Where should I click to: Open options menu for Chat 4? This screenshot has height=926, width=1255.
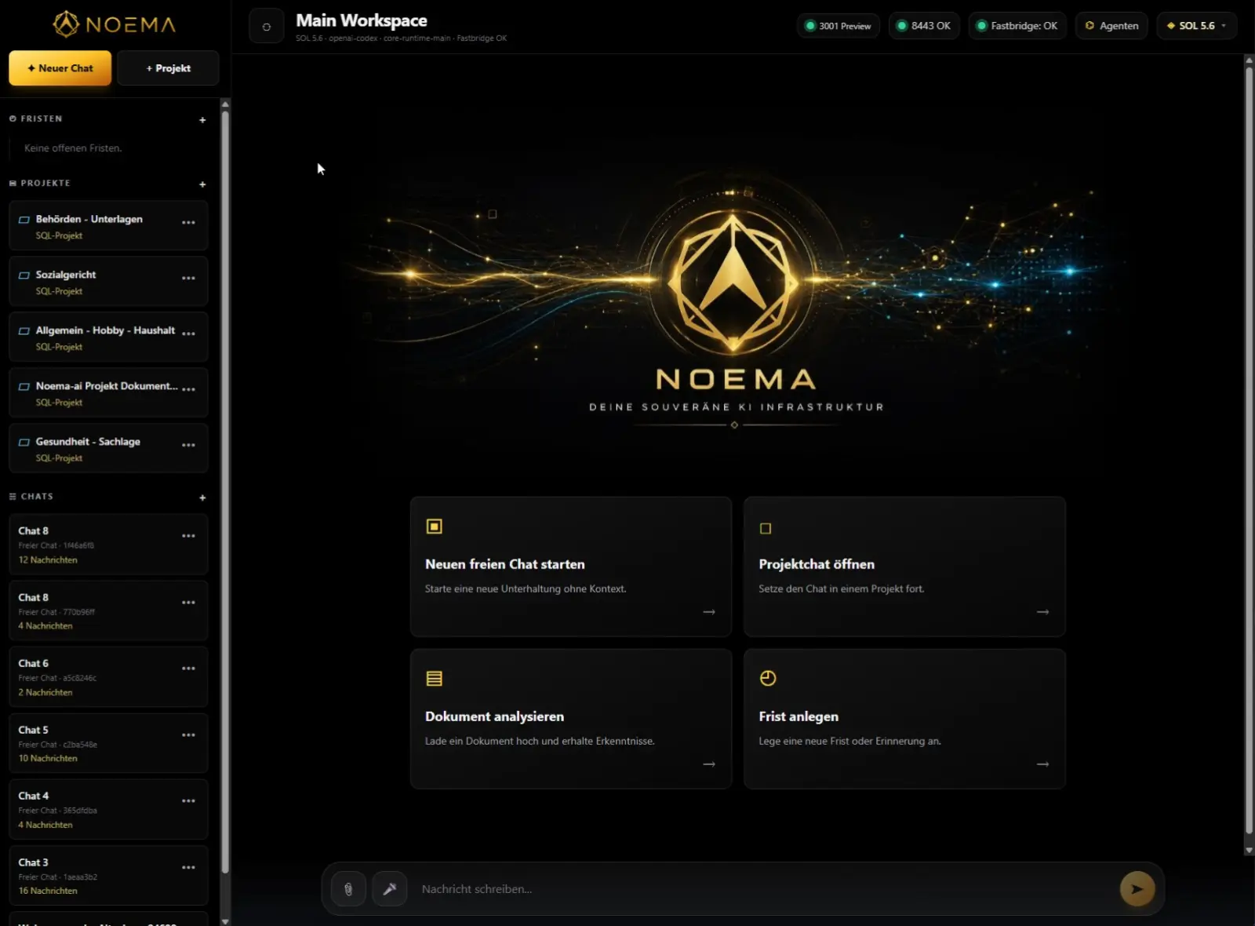pyautogui.click(x=188, y=801)
